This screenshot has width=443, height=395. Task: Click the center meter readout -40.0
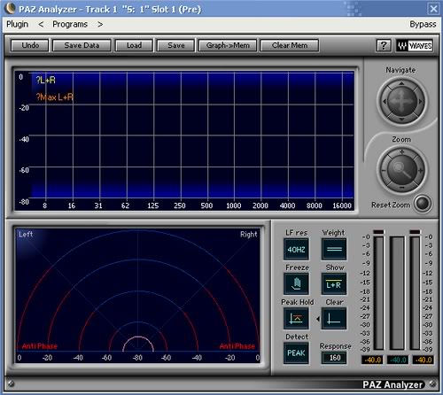tap(398, 360)
